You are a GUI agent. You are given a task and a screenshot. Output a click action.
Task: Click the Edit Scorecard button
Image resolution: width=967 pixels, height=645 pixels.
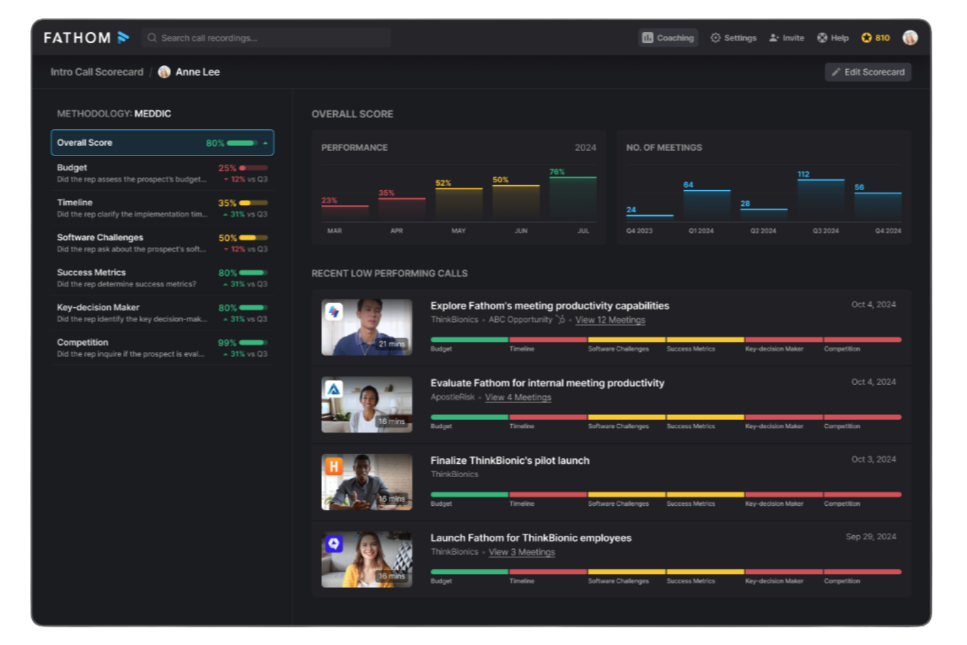[x=868, y=72]
